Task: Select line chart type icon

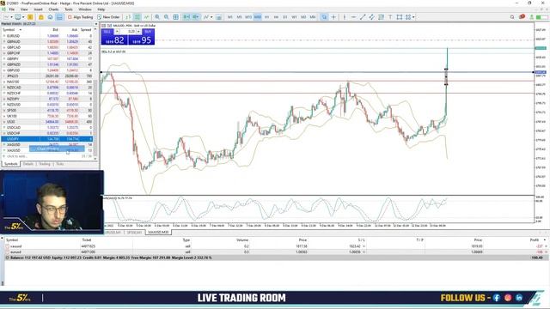Action: (146, 17)
